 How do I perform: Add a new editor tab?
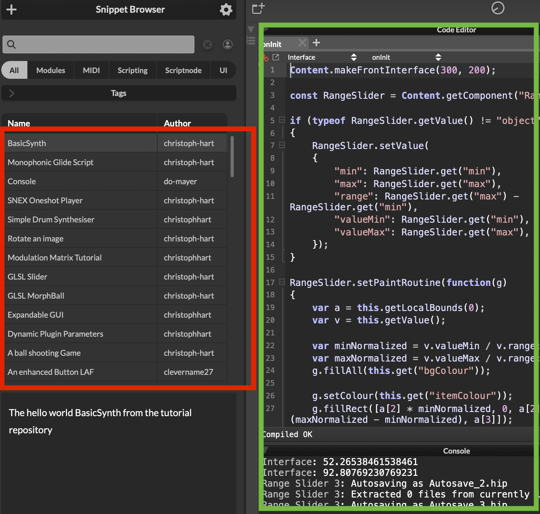pos(316,43)
